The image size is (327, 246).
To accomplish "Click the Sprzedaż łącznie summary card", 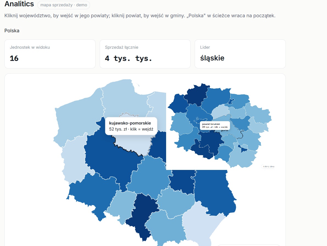I will pos(145,54).
